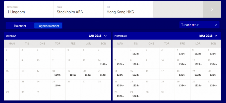Select outbound date January 18
The width and height of the screenshot is (226, 103).
point(58,74)
